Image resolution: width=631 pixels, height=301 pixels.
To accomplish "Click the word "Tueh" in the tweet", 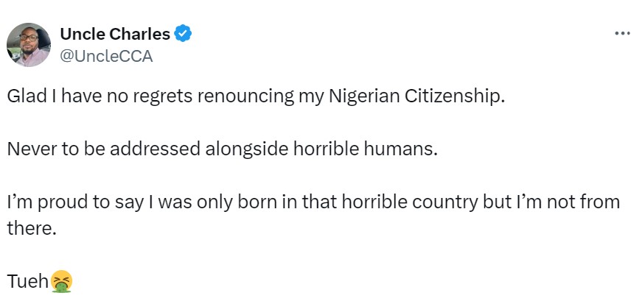I will pos(27,281).
